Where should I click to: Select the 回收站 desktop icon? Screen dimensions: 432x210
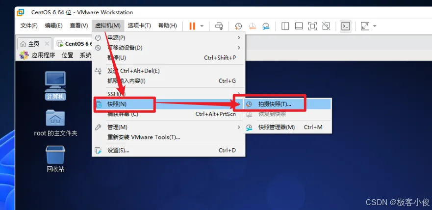[x=55, y=159]
